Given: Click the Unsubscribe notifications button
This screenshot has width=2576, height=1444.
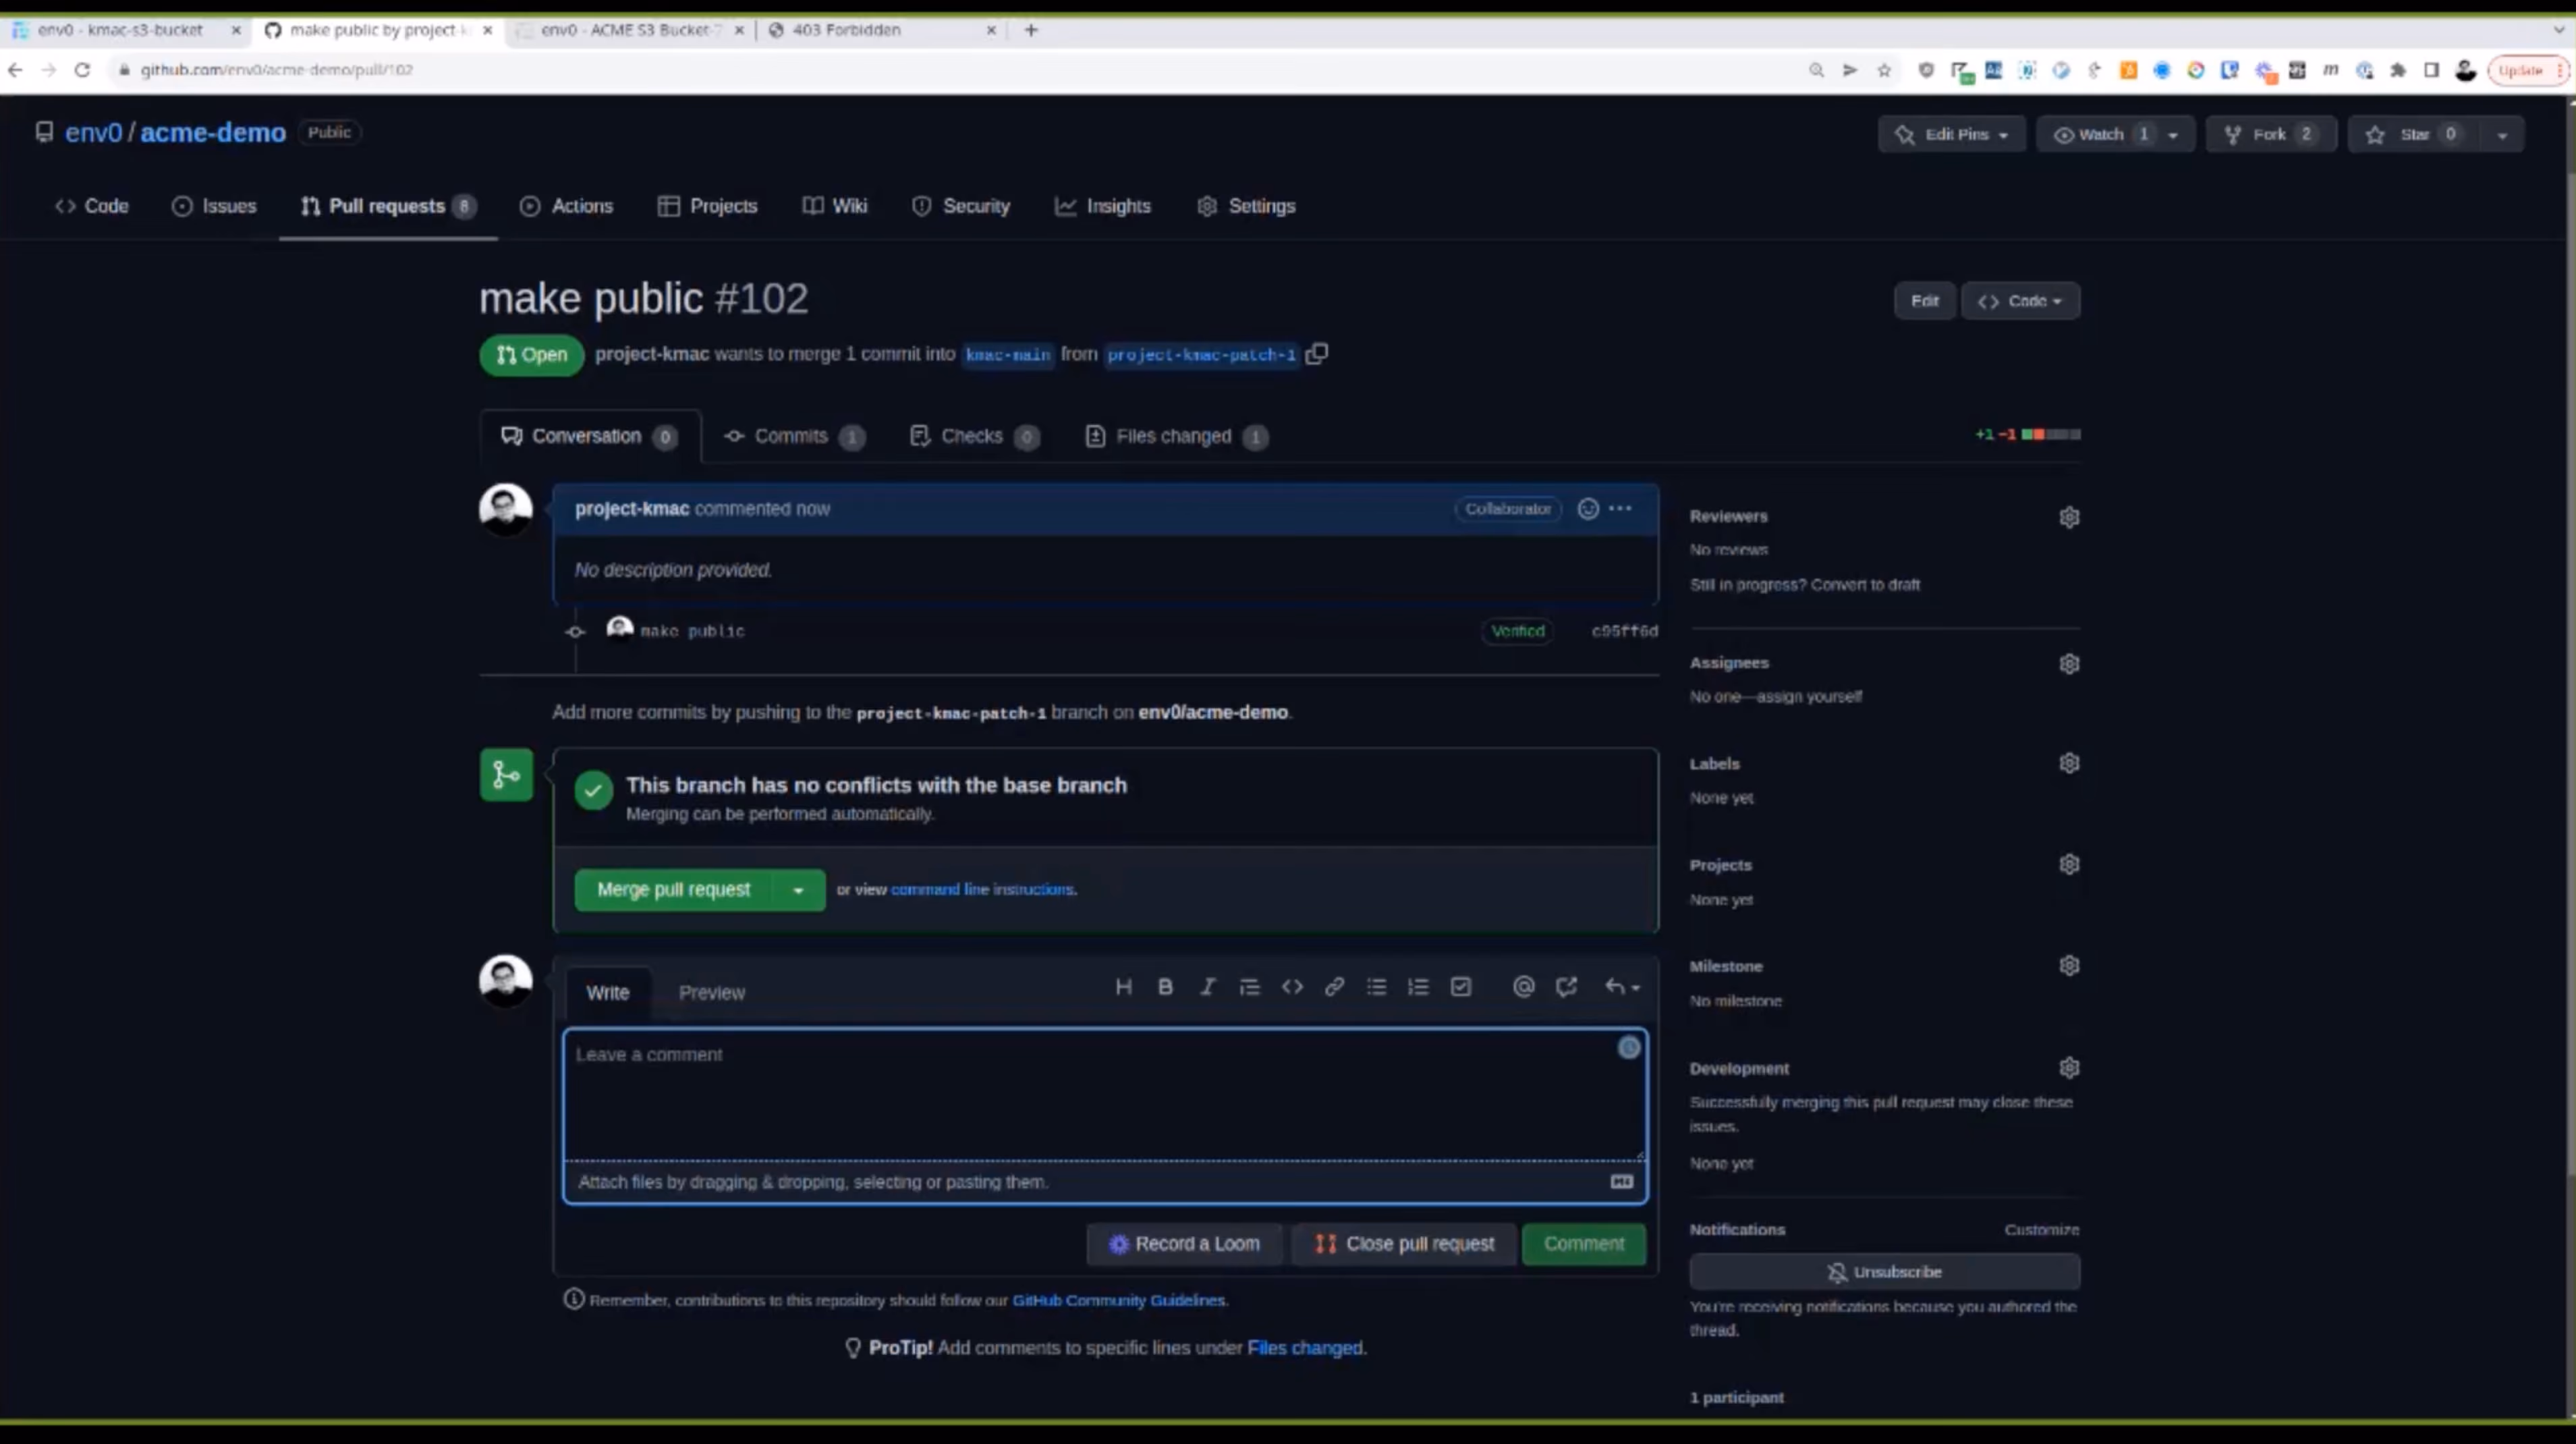Looking at the screenshot, I should [1885, 1272].
